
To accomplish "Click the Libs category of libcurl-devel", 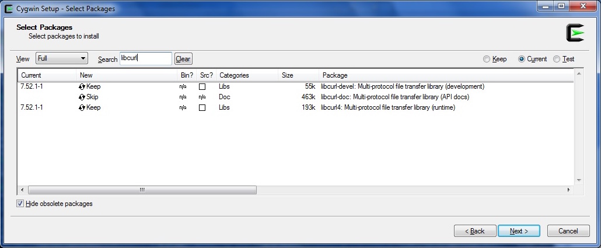I will (x=224, y=86).
